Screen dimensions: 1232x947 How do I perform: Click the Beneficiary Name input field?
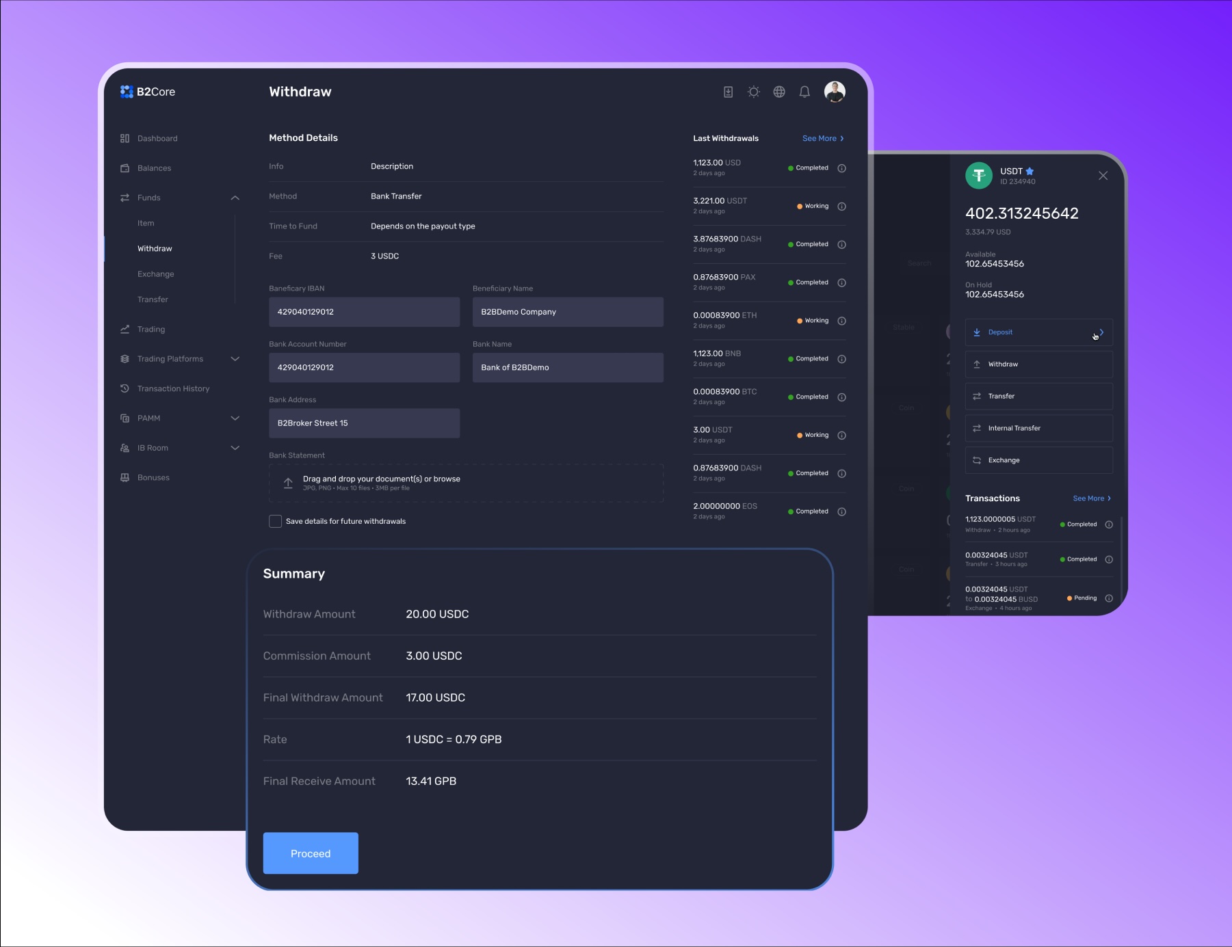(x=567, y=312)
